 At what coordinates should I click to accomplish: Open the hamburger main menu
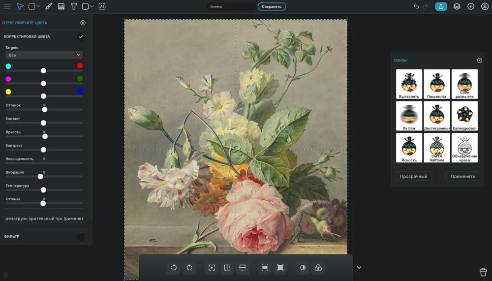pos(7,6)
